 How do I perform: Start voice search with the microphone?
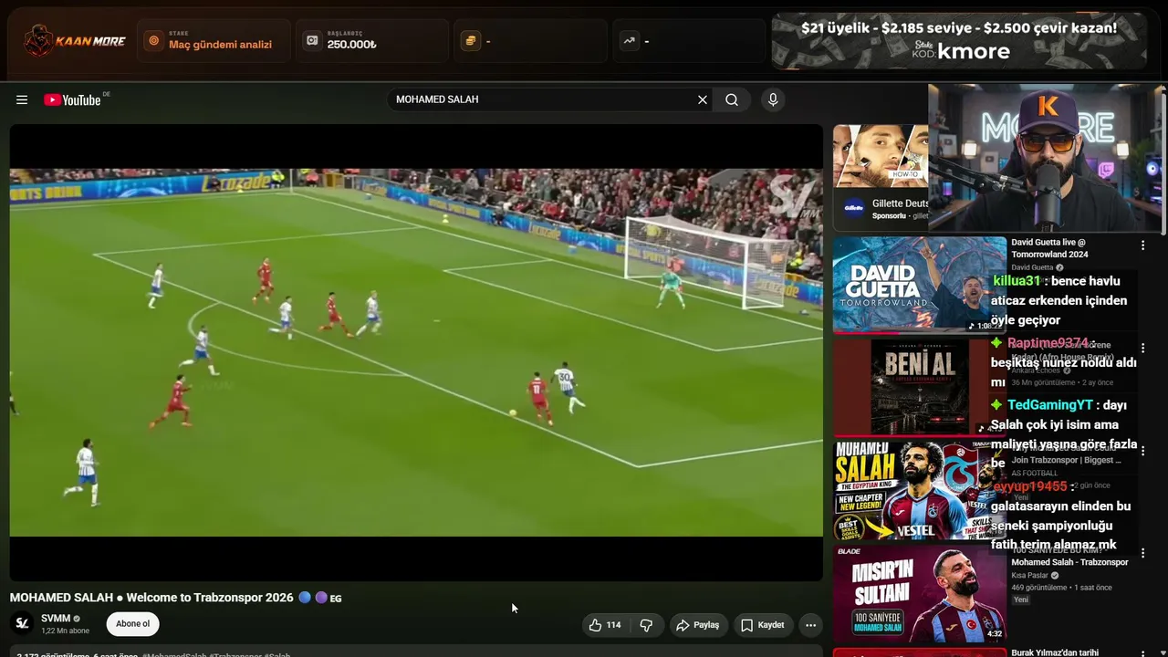pyautogui.click(x=773, y=99)
